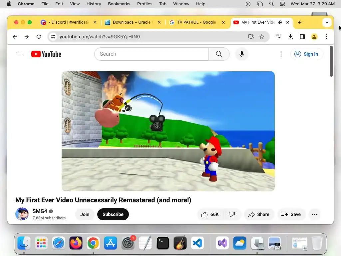
Task: View site information icon in address bar
Action: pos(53,37)
